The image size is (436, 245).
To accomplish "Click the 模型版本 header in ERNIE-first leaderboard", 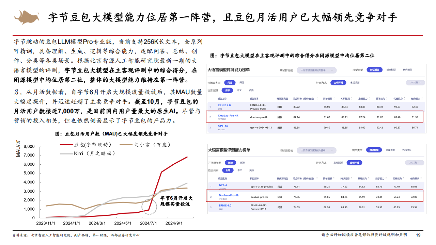I will (x=254, y=98).
